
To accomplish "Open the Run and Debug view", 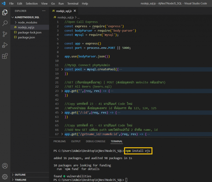I will point(5,45).
